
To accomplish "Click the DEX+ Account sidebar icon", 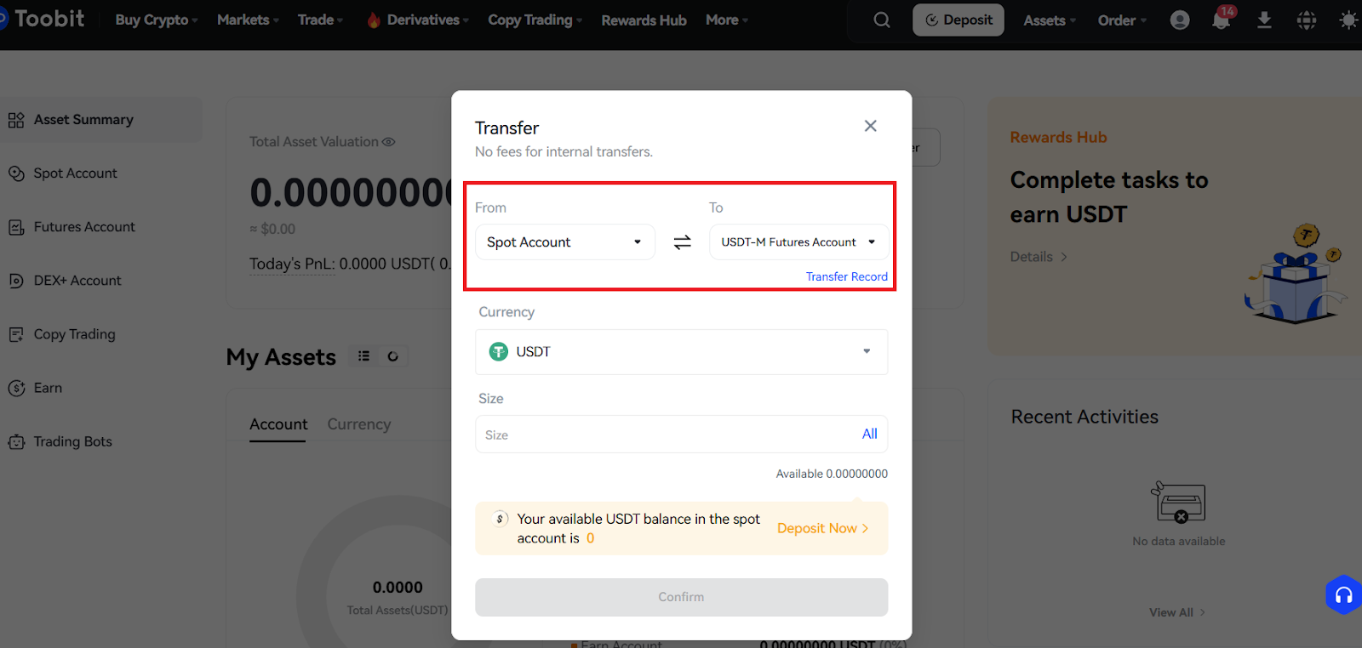I will point(16,281).
